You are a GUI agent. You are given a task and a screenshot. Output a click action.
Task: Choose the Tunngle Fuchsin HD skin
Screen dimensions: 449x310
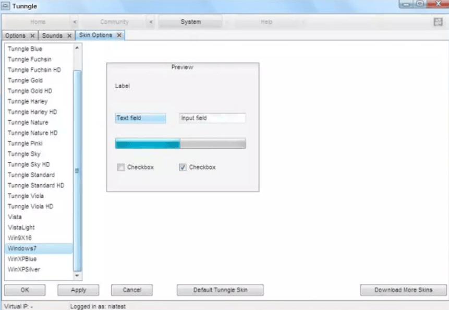click(x=39, y=70)
